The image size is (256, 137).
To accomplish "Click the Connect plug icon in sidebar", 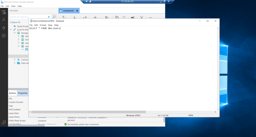I will (4, 28).
